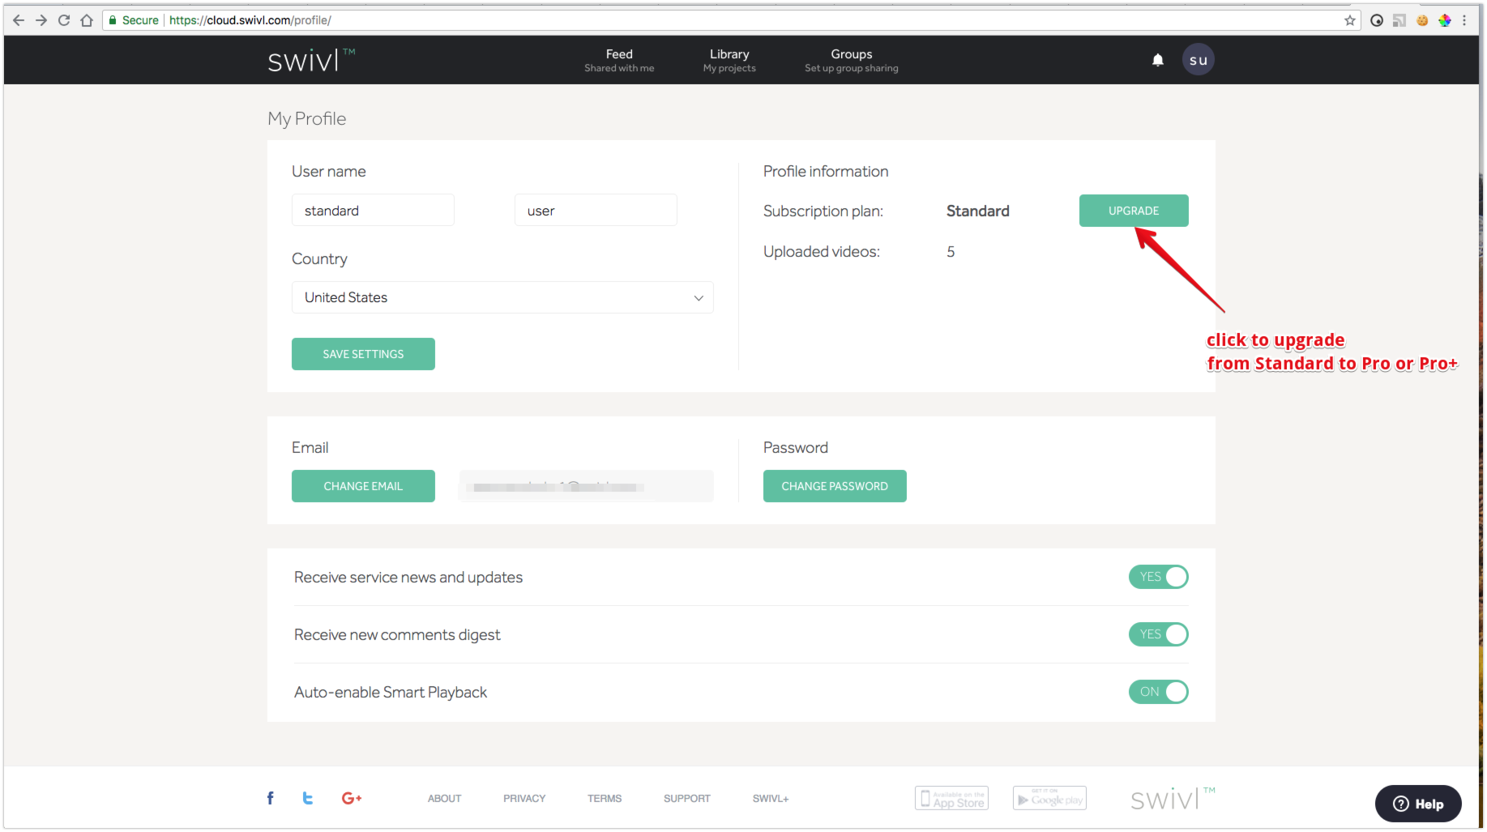Screen dimensions: 1487x832
Task: Click the first name input field
Action: (373, 211)
